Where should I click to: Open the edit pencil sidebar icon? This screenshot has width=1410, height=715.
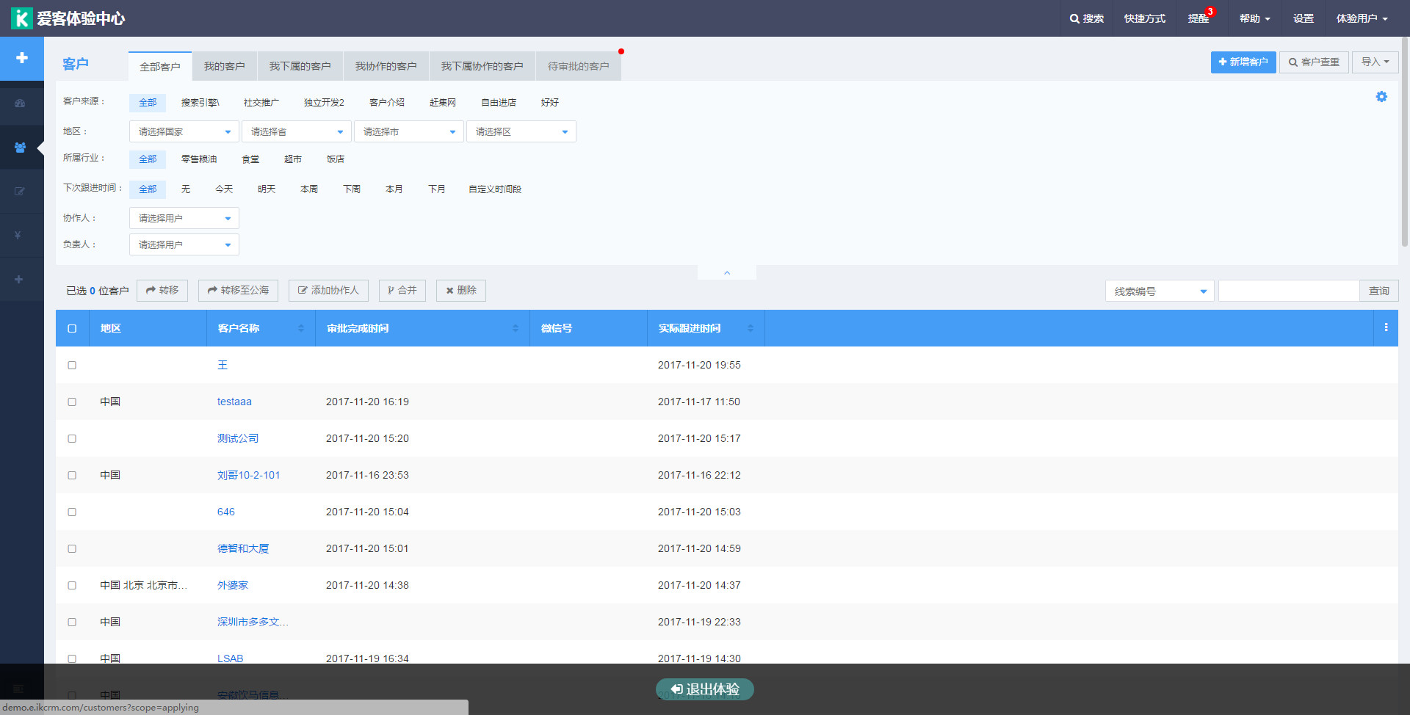pos(20,192)
